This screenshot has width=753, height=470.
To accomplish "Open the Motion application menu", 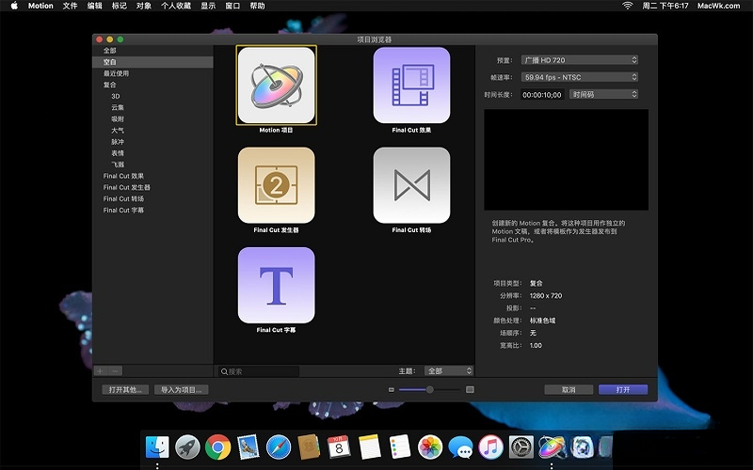I will point(40,6).
